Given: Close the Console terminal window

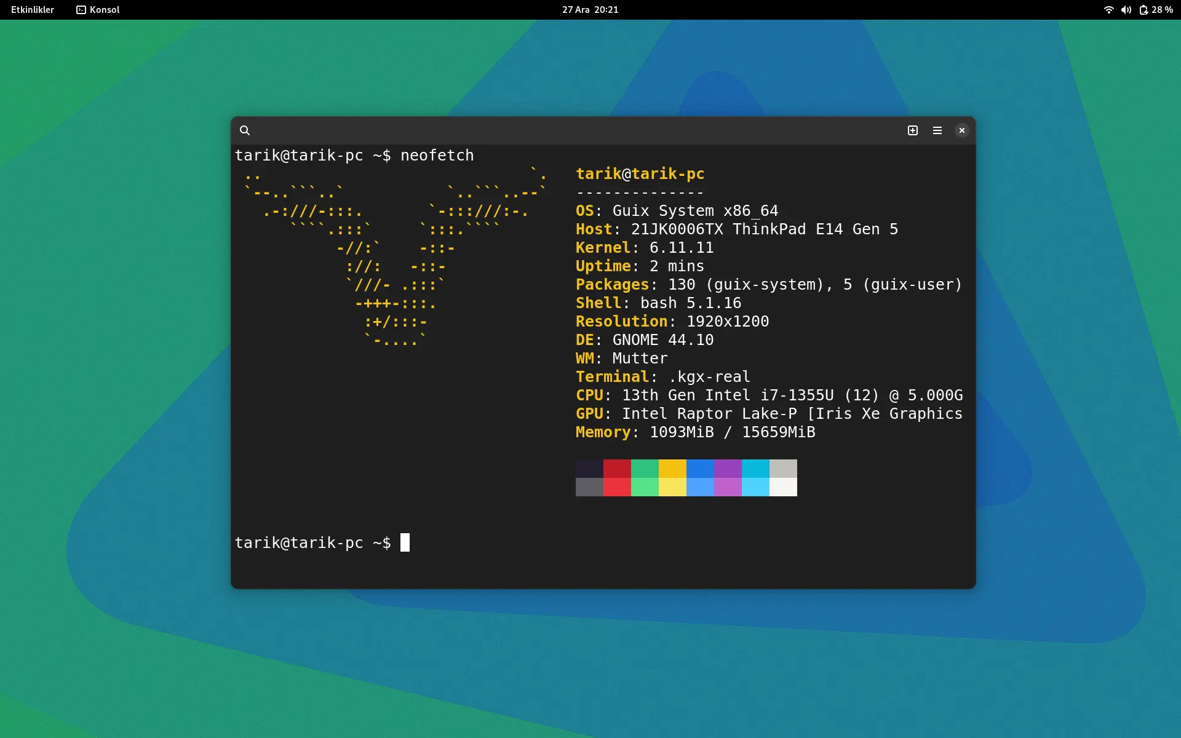Looking at the screenshot, I should click(962, 130).
